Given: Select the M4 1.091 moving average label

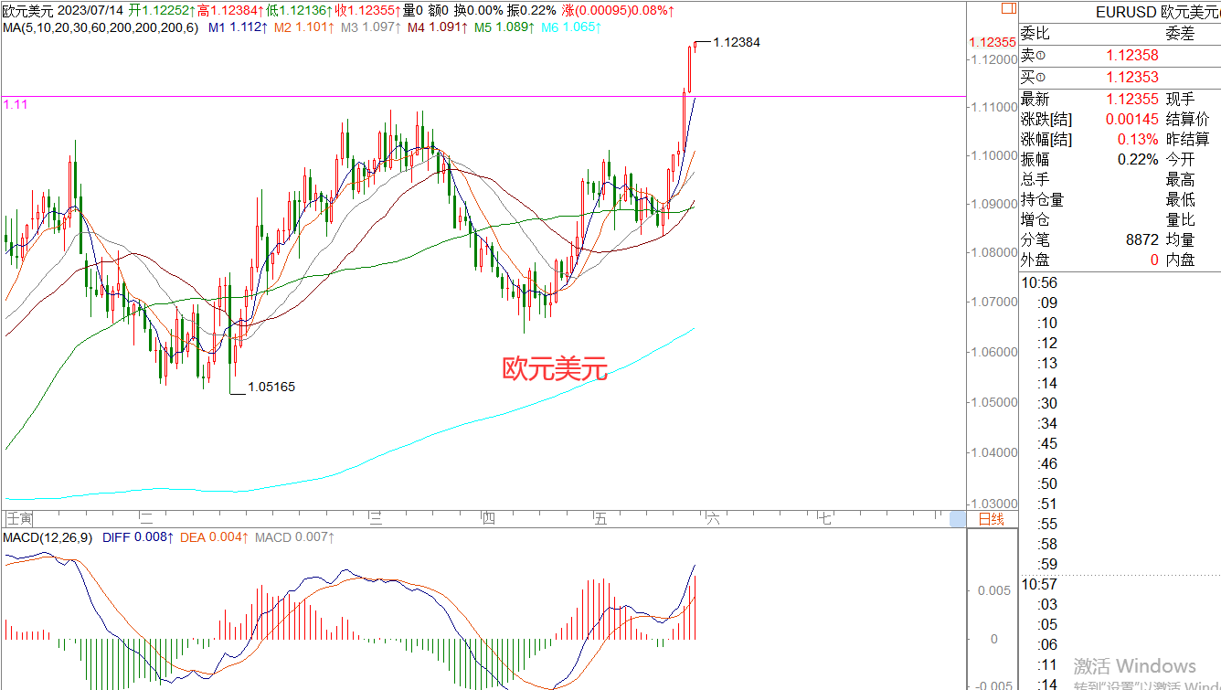Looking at the screenshot, I should point(437,27).
